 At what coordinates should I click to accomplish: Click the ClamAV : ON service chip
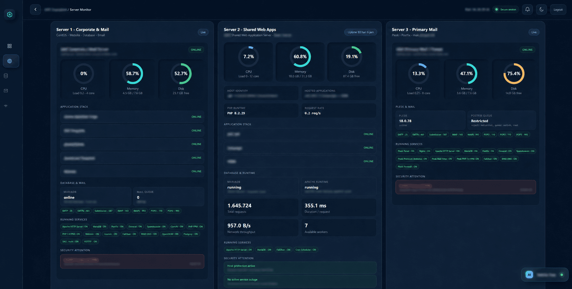click(x=177, y=226)
